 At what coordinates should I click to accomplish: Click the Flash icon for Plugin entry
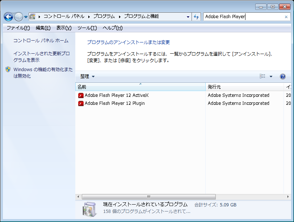coord(81,103)
